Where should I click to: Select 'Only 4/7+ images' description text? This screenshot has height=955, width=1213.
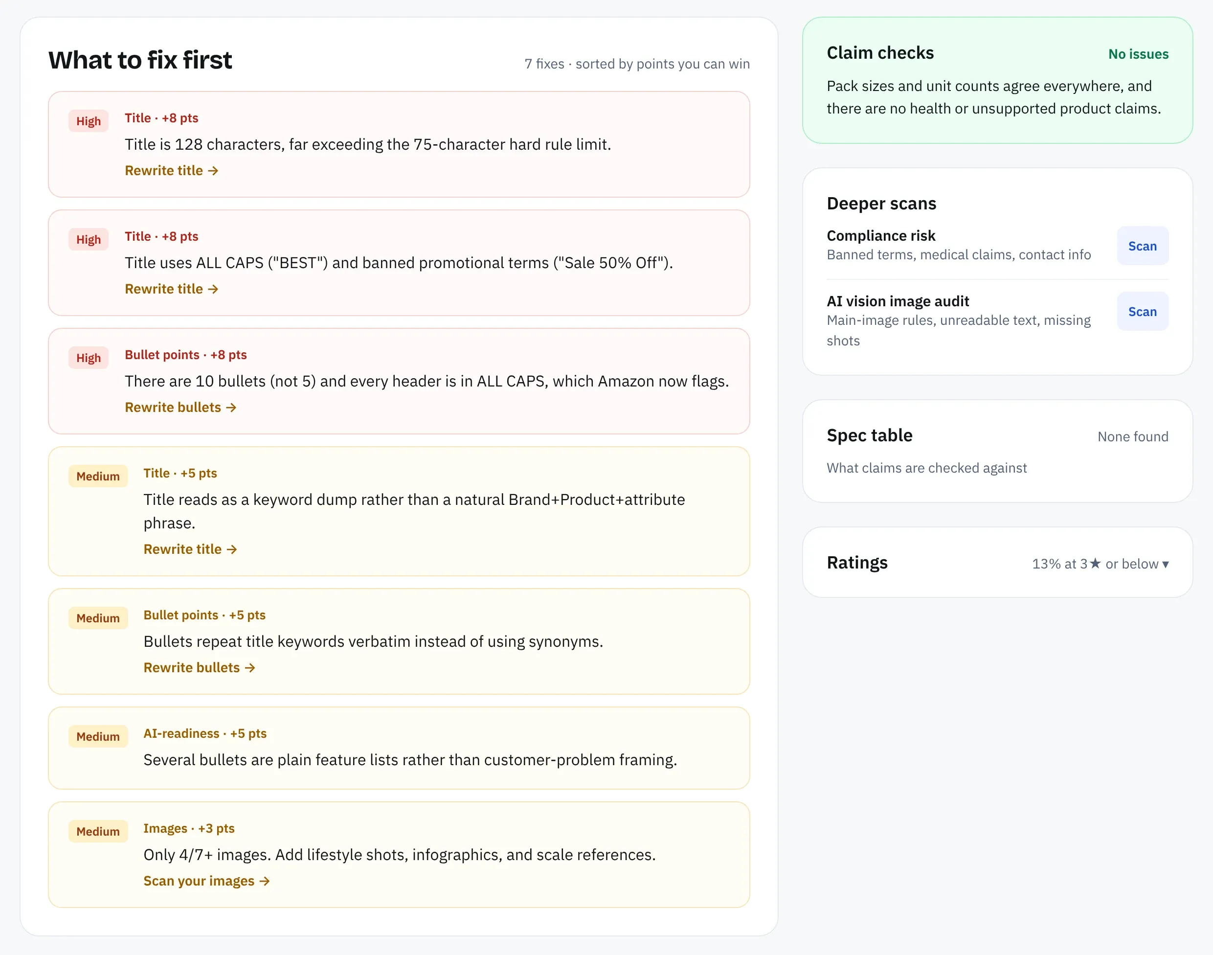399,855
